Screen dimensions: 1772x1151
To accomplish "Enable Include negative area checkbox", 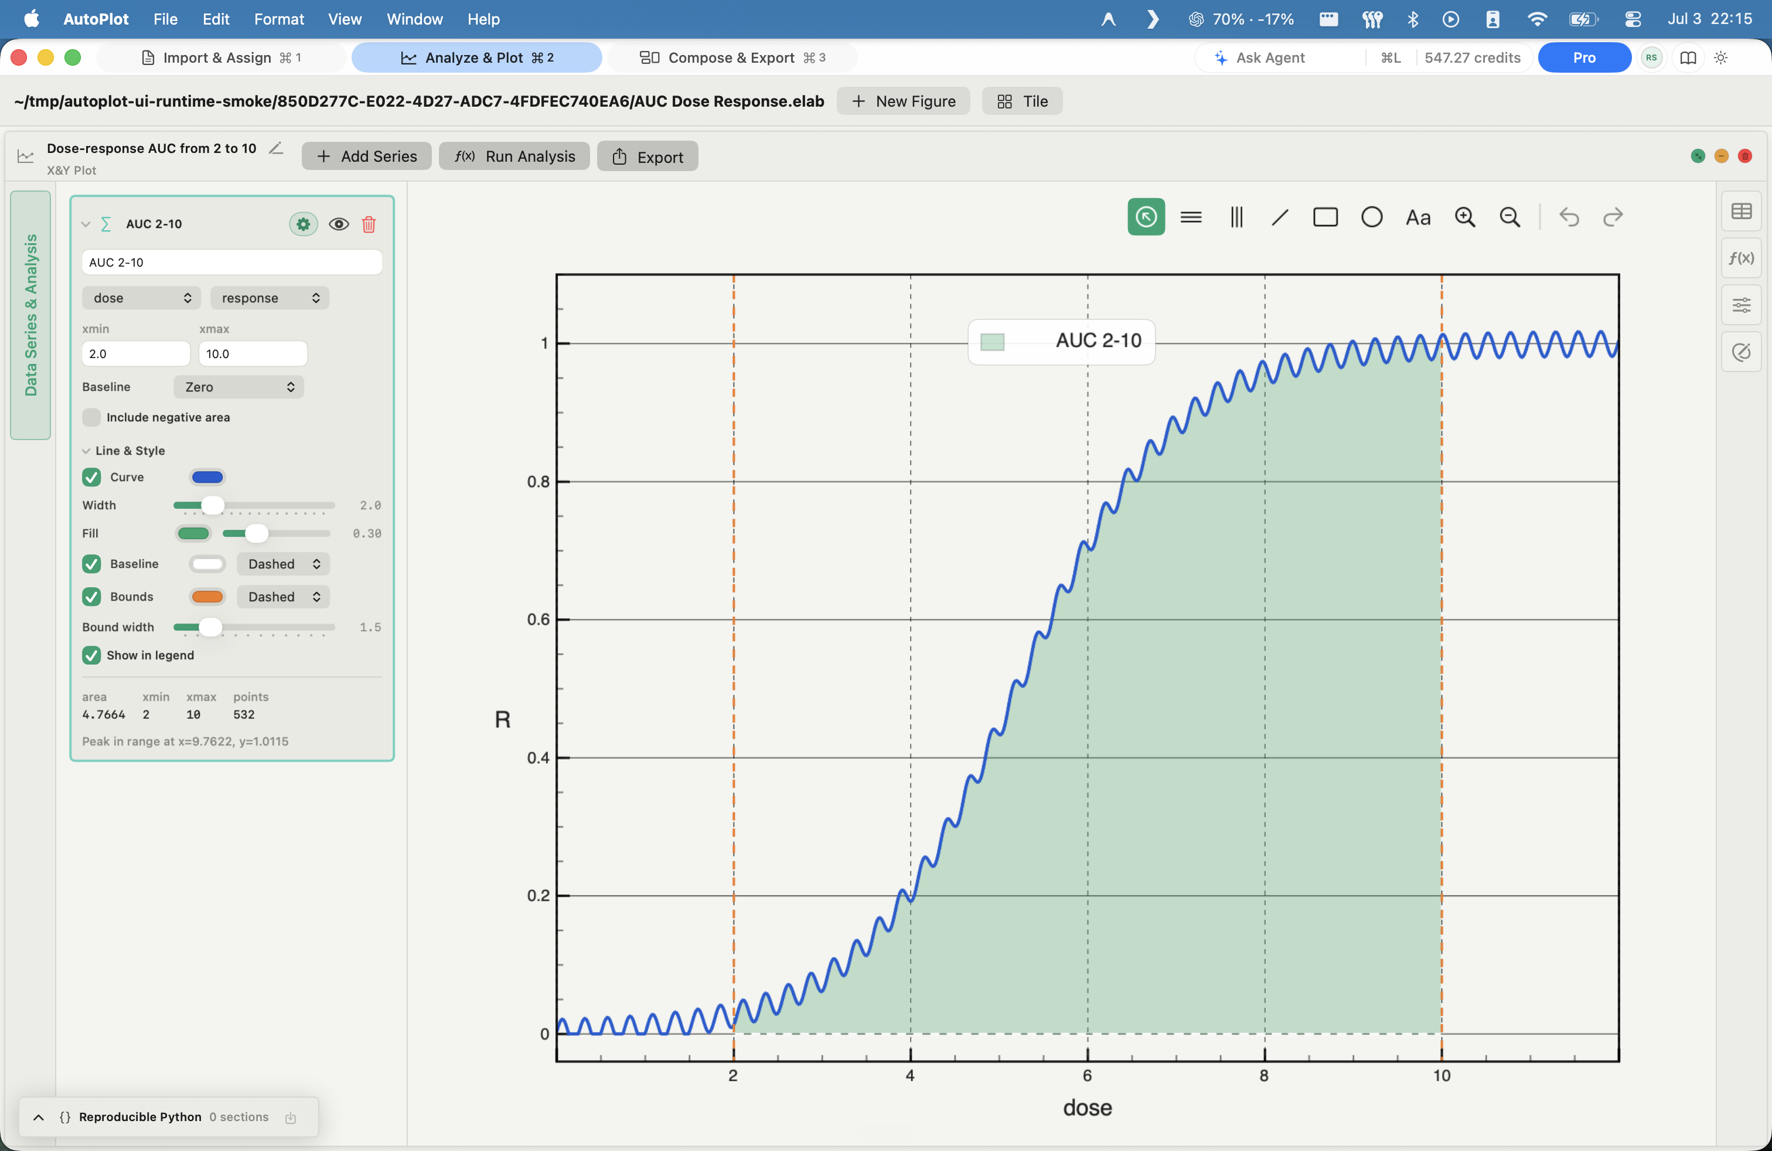I will [91, 417].
